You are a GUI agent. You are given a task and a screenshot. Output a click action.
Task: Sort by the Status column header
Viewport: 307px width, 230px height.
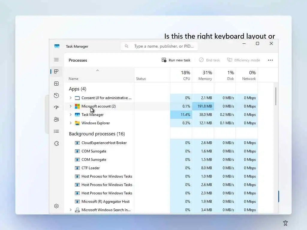(x=152, y=75)
